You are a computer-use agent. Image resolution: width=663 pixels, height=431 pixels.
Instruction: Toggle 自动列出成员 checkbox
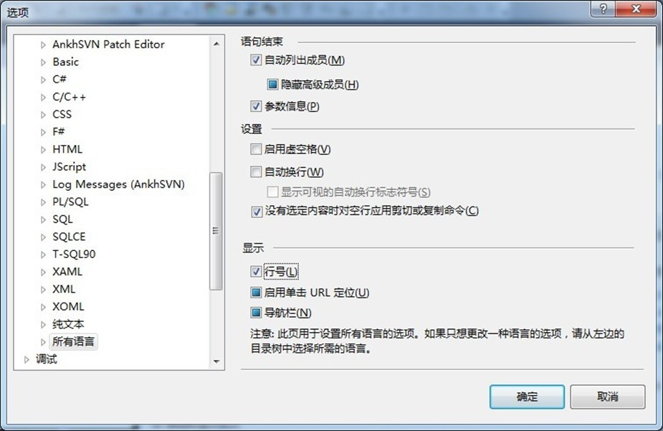click(x=256, y=60)
